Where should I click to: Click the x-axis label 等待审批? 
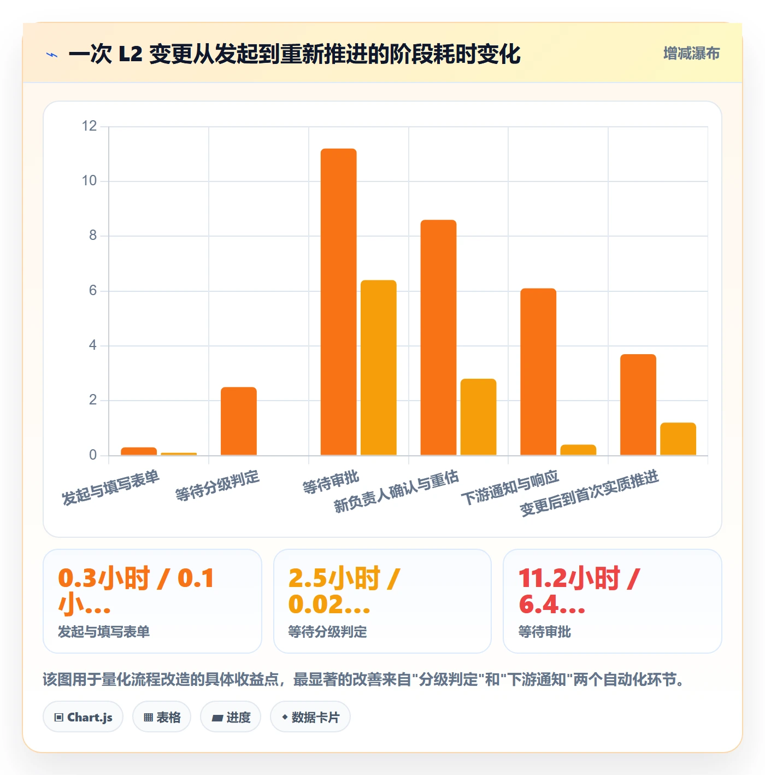(x=331, y=482)
